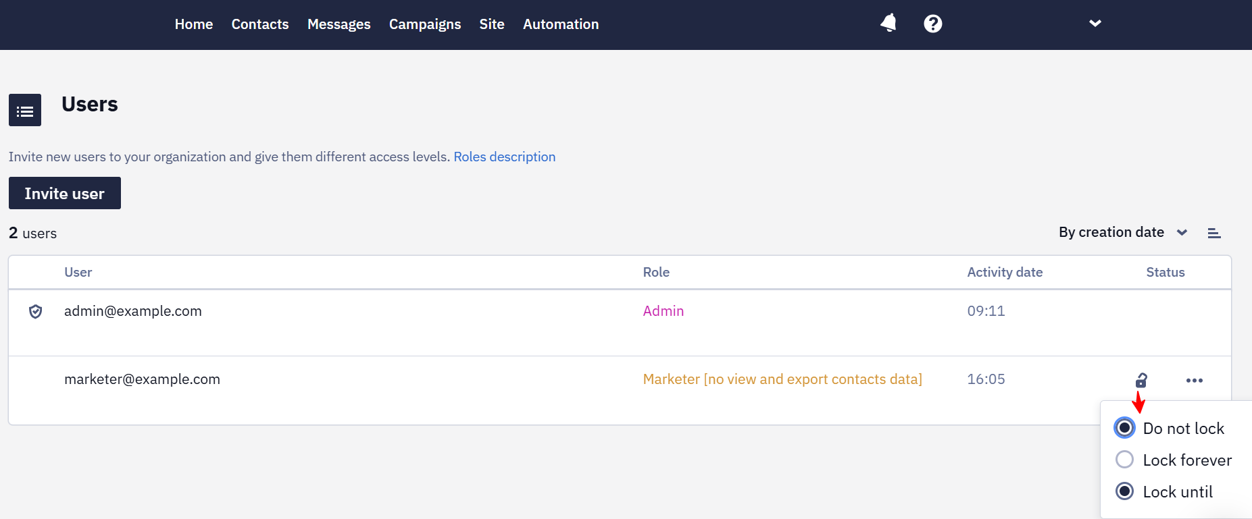Click marketer@example.com user row text
The image size is (1252, 519).
click(x=143, y=379)
